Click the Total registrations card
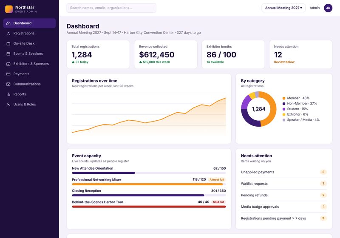This screenshot has height=238, width=340. click(x=98, y=54)
